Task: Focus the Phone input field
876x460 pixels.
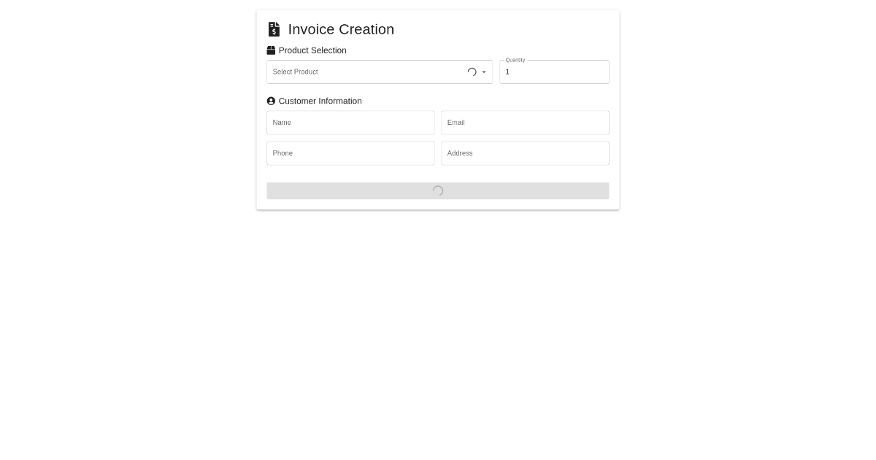Action: [x=350, y=153]
